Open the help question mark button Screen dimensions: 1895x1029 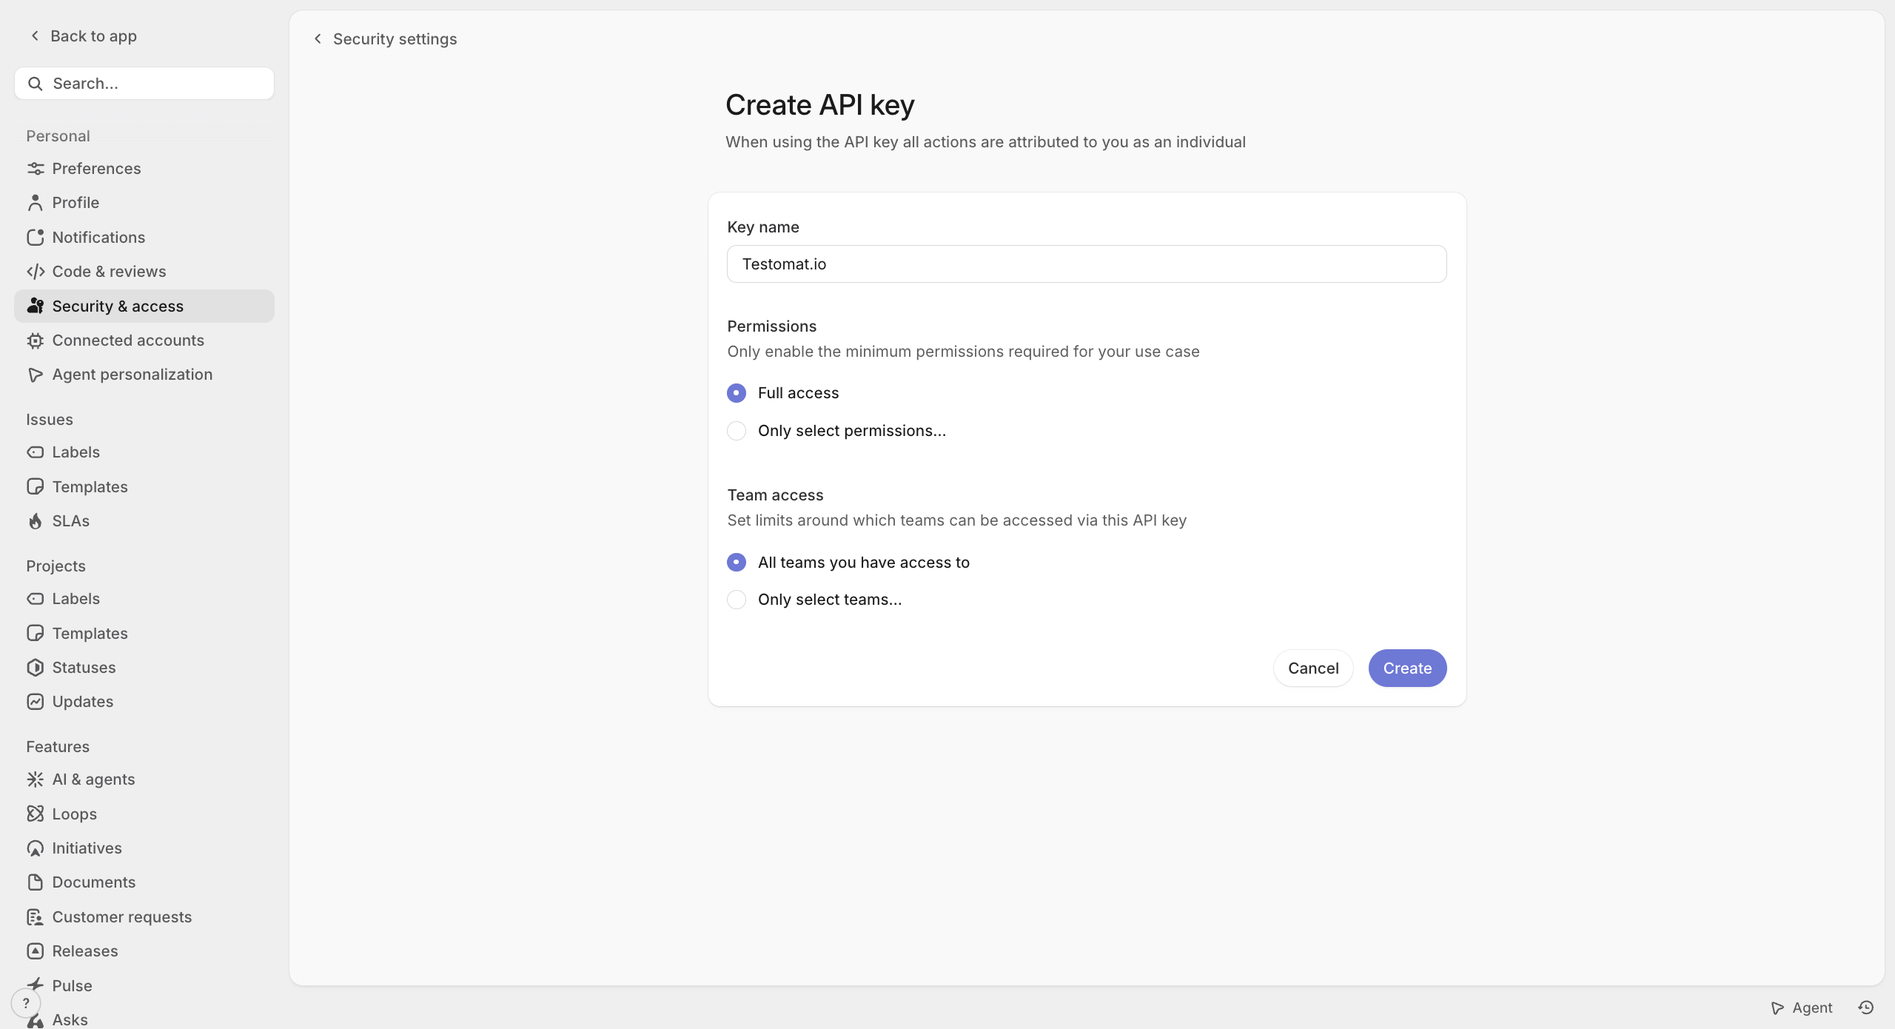click(26, 1004)
